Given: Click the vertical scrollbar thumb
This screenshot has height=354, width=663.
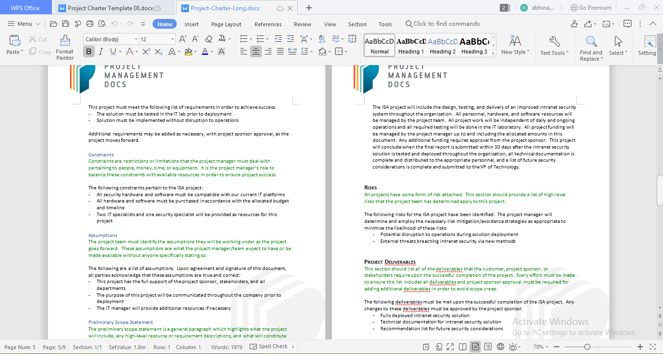Looking at the screenshot, I should [660, 190].
